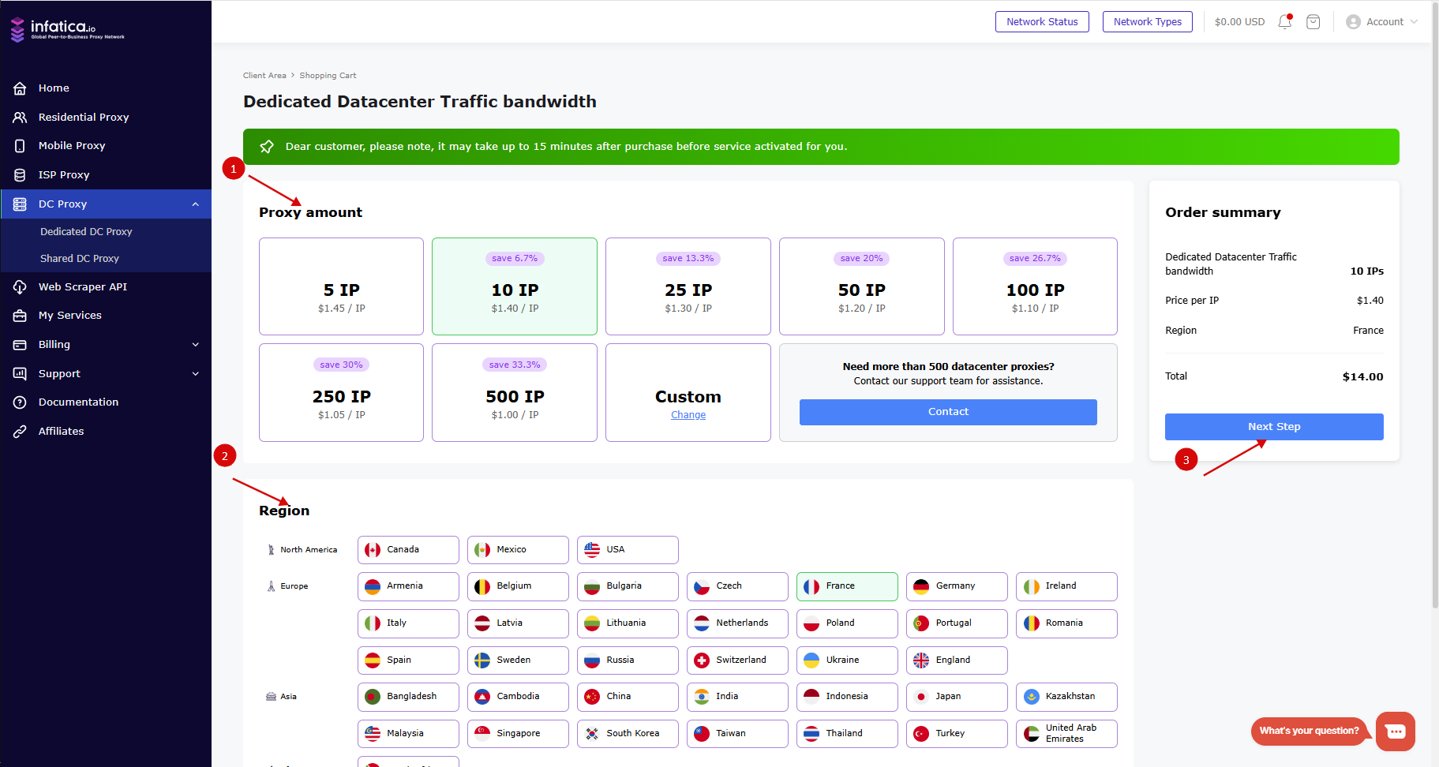Choose Romania as the region
The height and width of the screenshot is (767, 1439).
click(1066, 623)
